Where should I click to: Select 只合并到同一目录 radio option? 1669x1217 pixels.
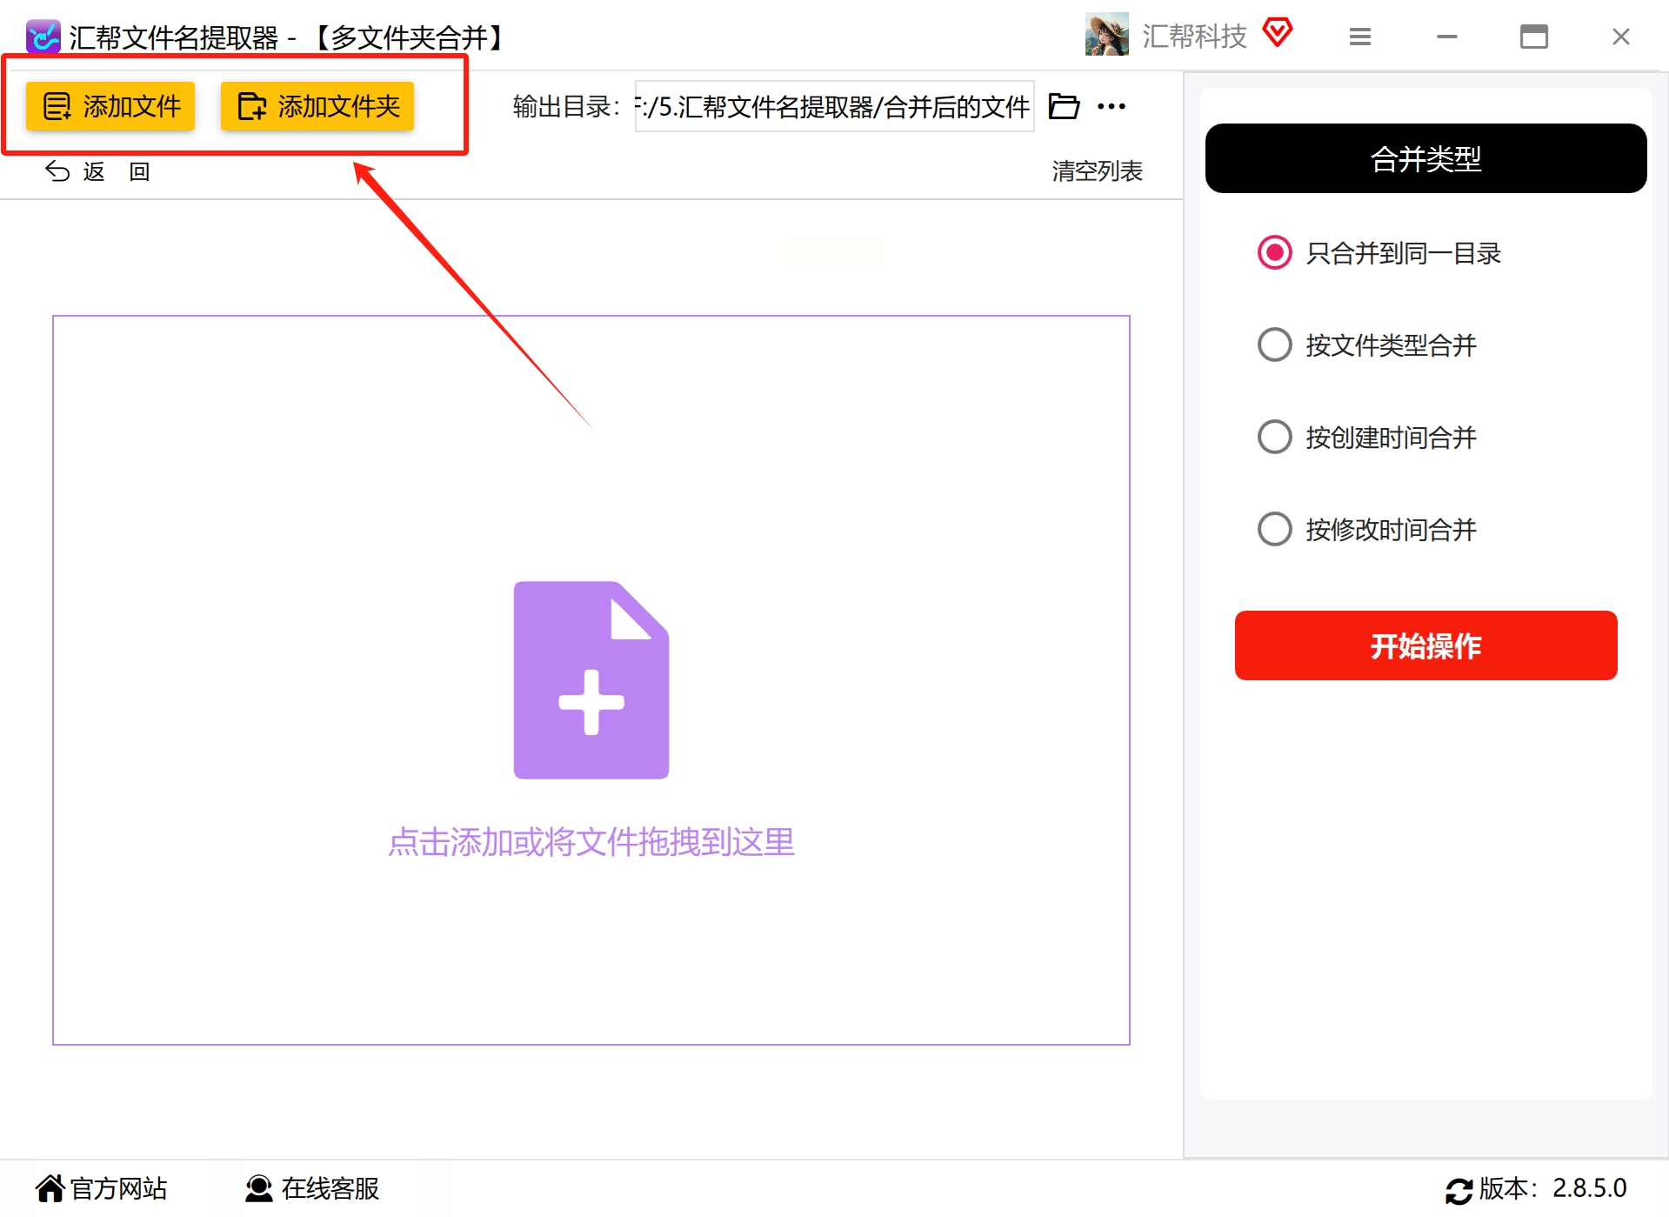[1274, 253]
